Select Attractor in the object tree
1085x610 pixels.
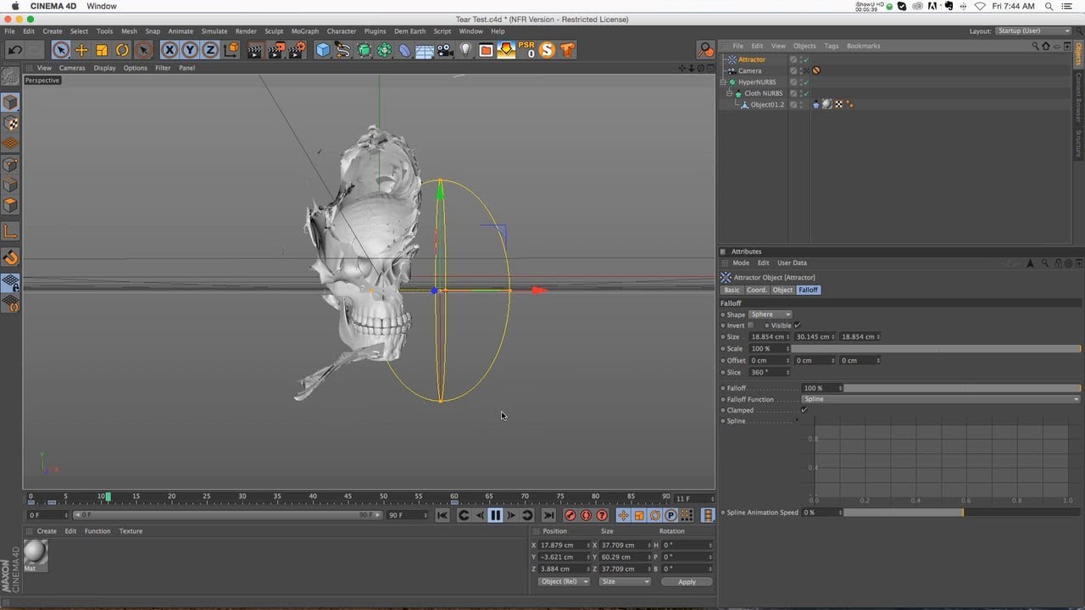[752, 59]
